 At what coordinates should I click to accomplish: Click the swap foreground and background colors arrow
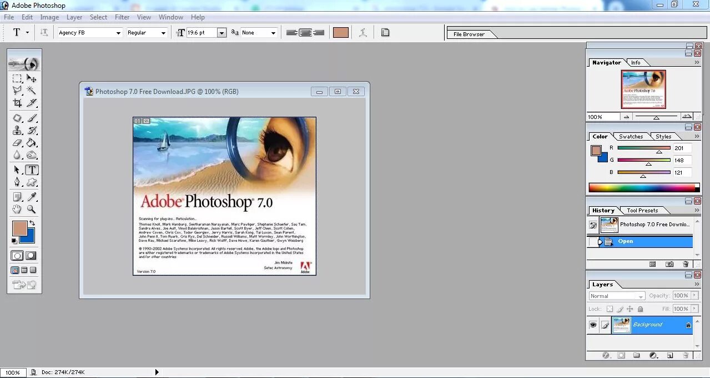tap(32, 223)
